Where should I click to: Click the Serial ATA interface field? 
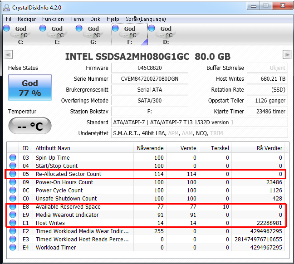(x=150, y=89)
